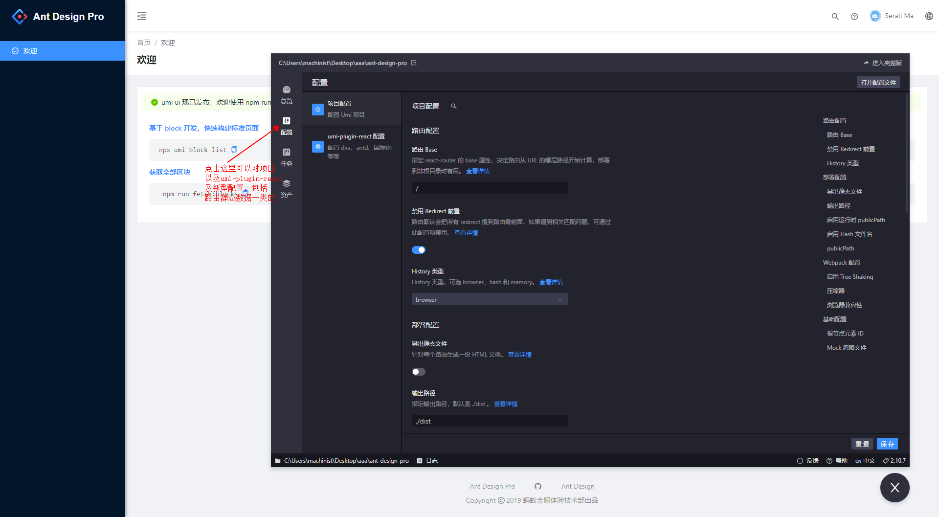Click the umi-plugin-react 配置 blue icon

[318, 146]
